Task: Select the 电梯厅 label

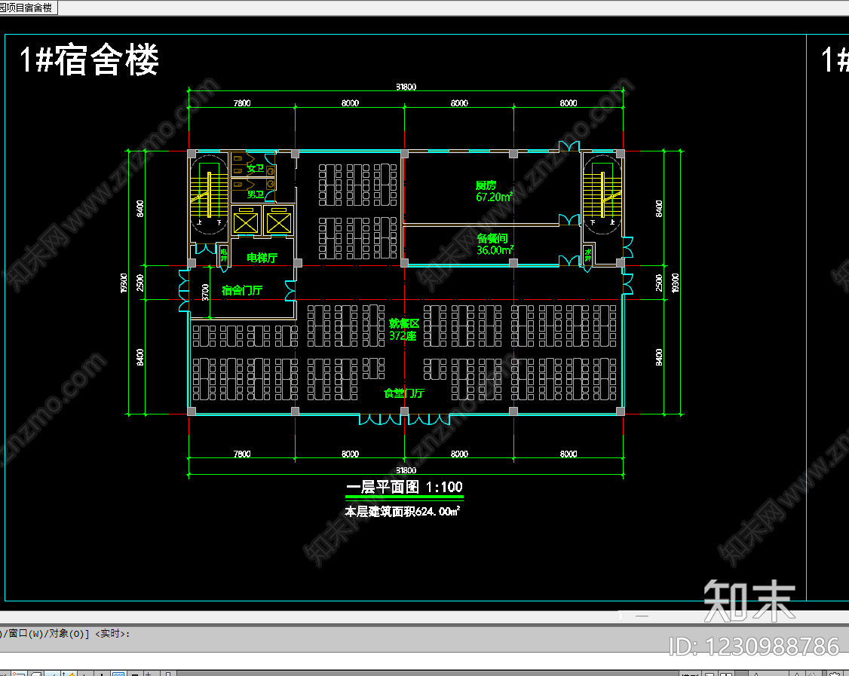Action: coord(262,258)
